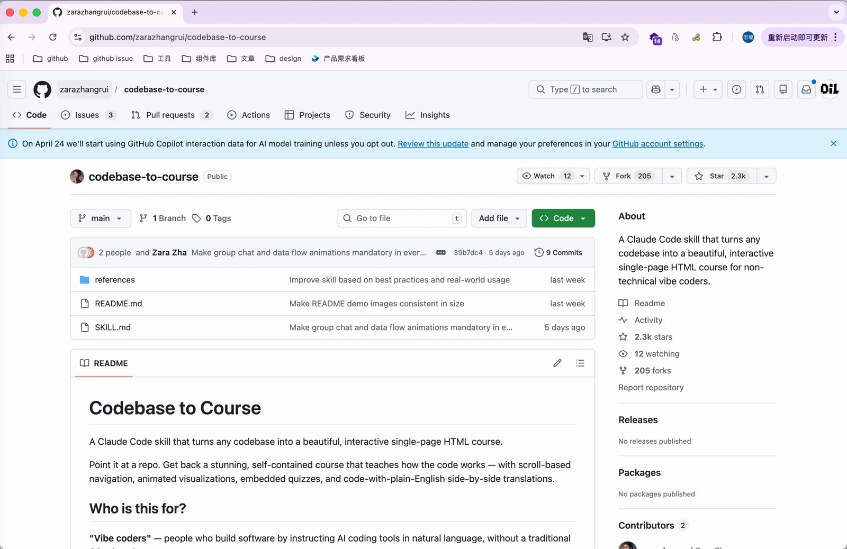Click the translate page icon in address bar
This screenshot has width=847, height=549.
[588, 37]
